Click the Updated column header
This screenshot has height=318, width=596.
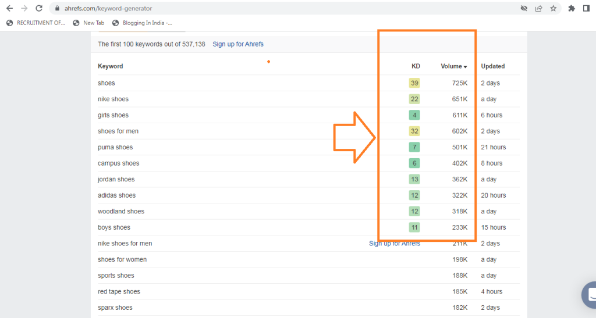[x=493, y=66]
